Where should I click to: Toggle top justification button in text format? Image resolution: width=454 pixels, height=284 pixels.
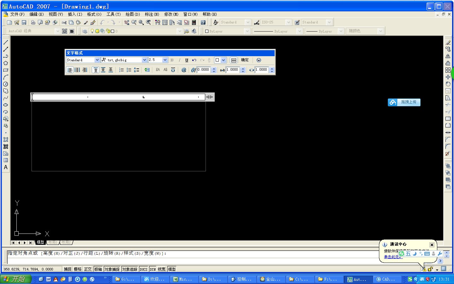pos(96,70)
